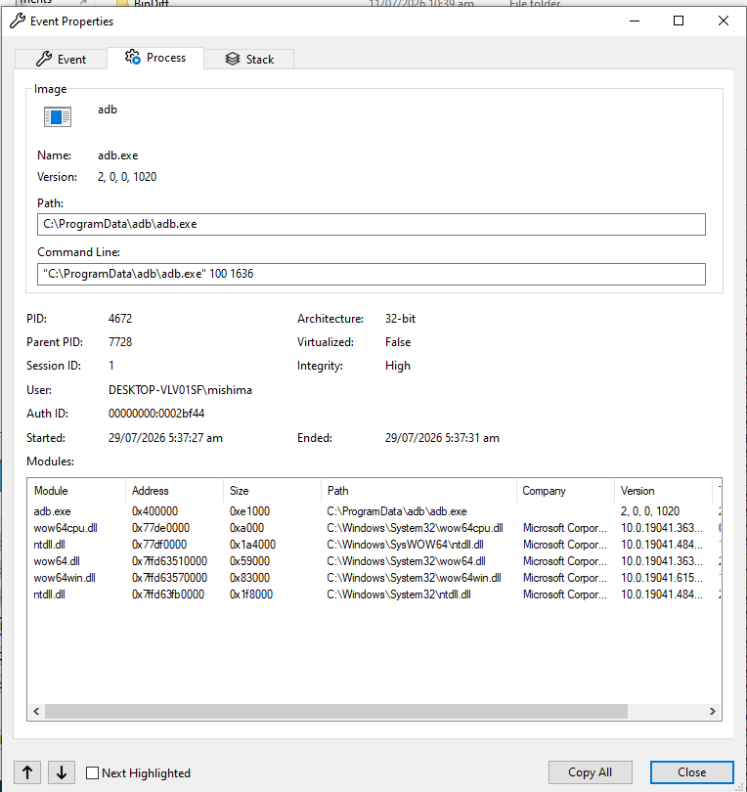
Task: Click the Auth ID value 00000000:0002bf44
Action: point(156,414)
